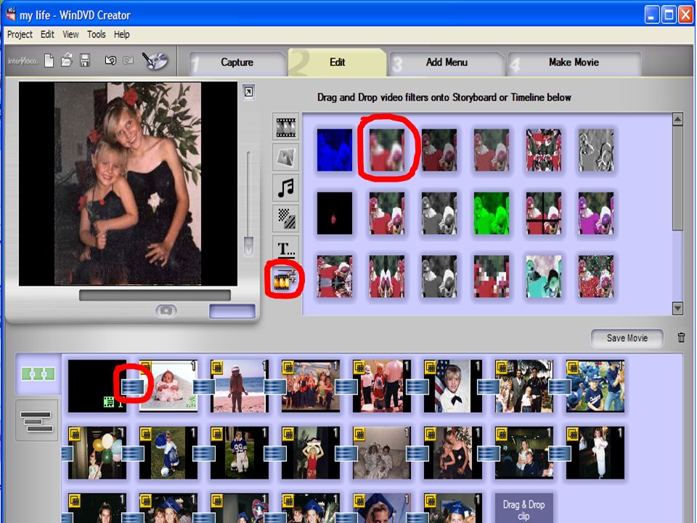The height and width of the screenshot is (523, 697).
Task: Click the Drag & Drop clip placeholder
Action: 523,508
